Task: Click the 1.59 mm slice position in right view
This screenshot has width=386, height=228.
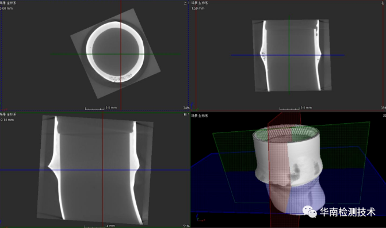Action: click(198, 9)
